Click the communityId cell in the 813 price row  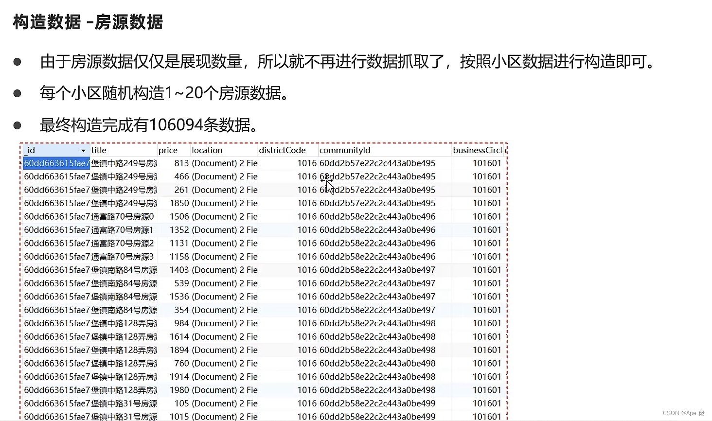click(x=385, y=163)
